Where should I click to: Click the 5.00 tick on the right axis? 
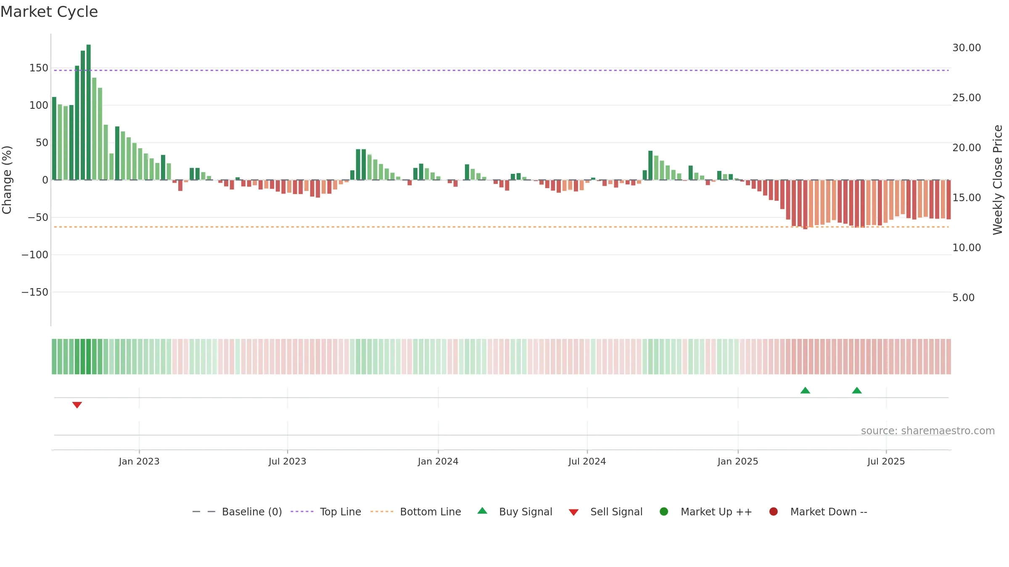tap(963, 297)
